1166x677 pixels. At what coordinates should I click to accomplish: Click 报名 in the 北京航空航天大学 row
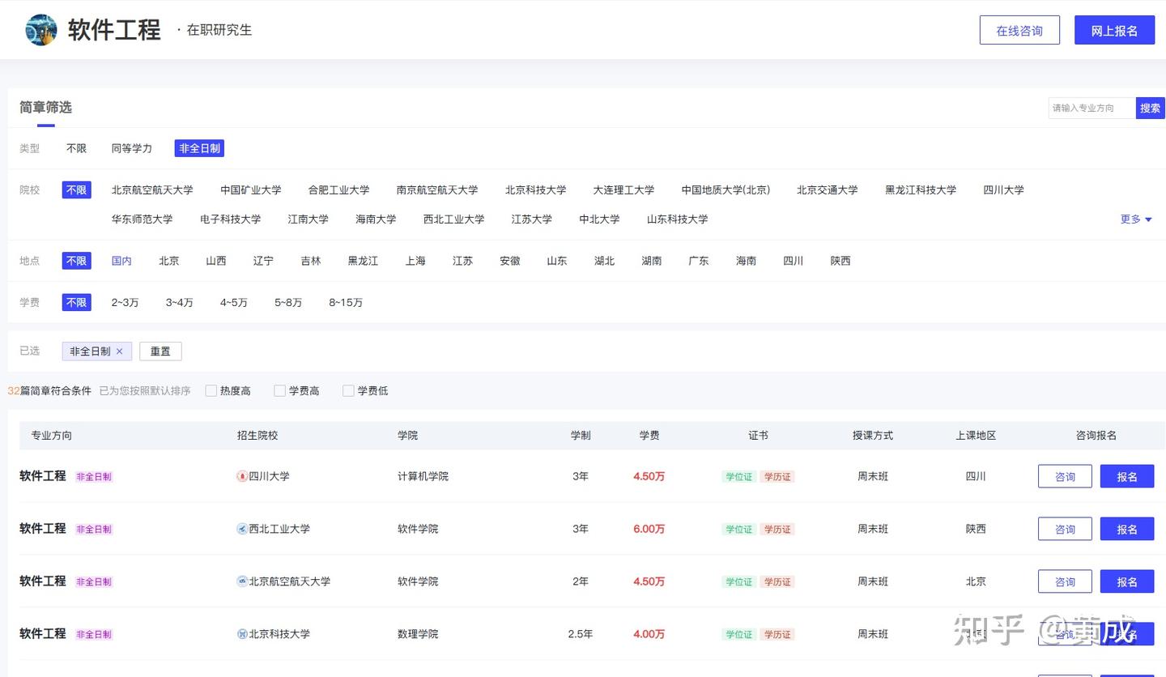[x=1127, y=582]
